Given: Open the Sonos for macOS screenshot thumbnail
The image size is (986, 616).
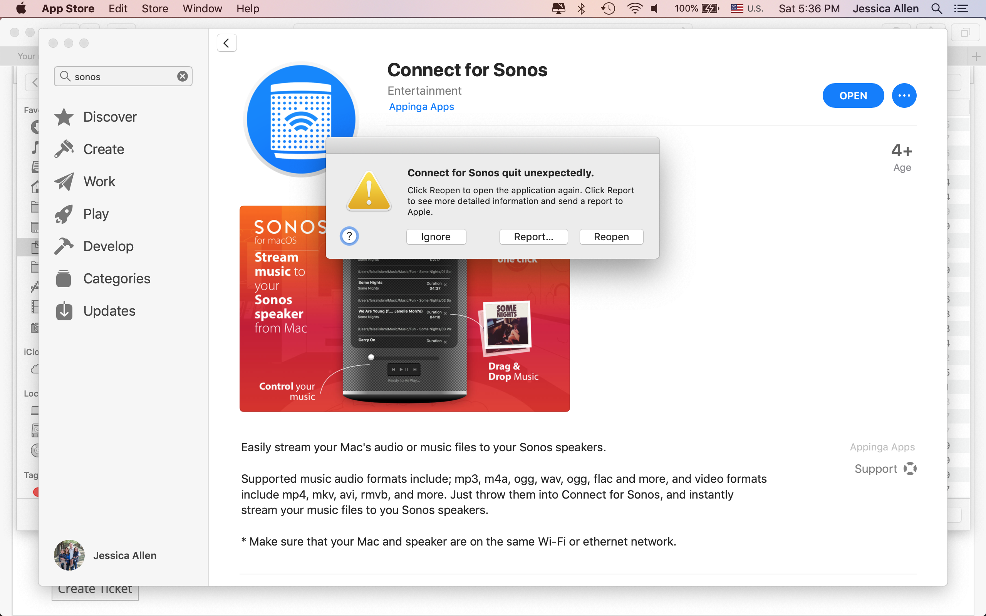Looking at the screenshot, I should 404,308.
